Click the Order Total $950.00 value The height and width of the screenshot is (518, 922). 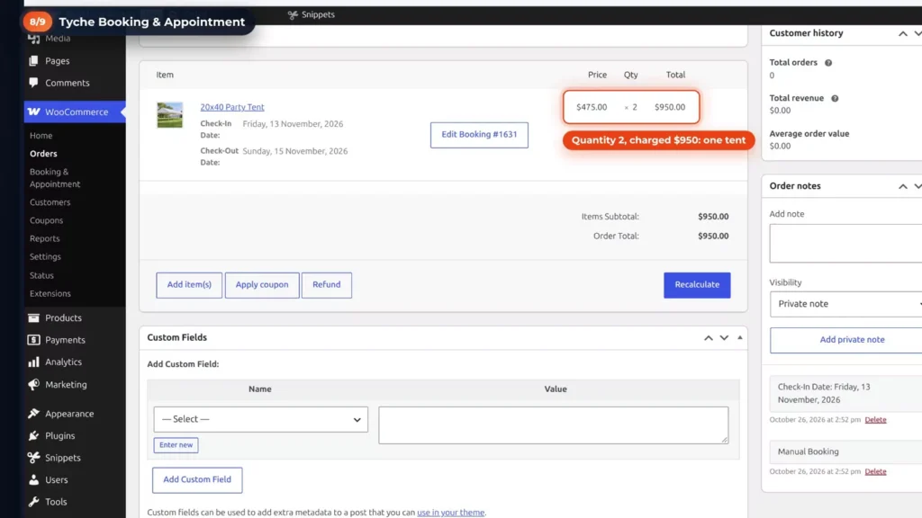[713, 237]
